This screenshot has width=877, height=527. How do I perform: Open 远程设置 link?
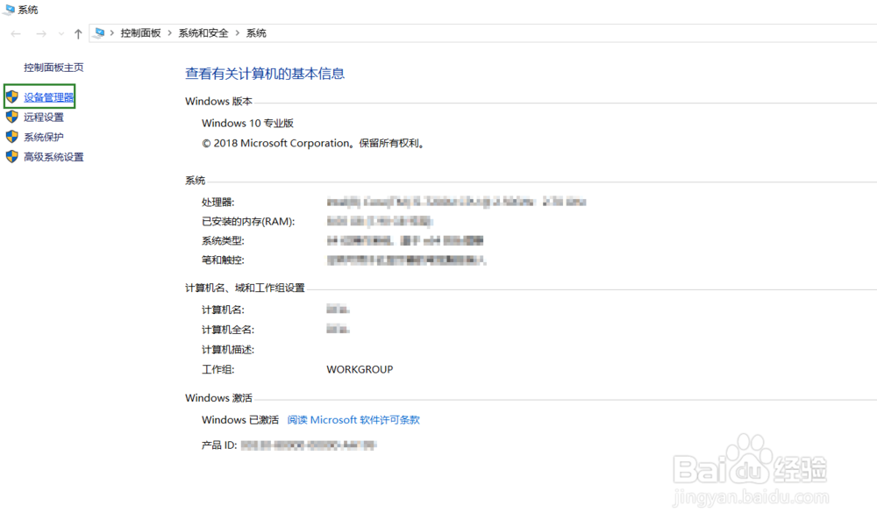click(44, 117)
